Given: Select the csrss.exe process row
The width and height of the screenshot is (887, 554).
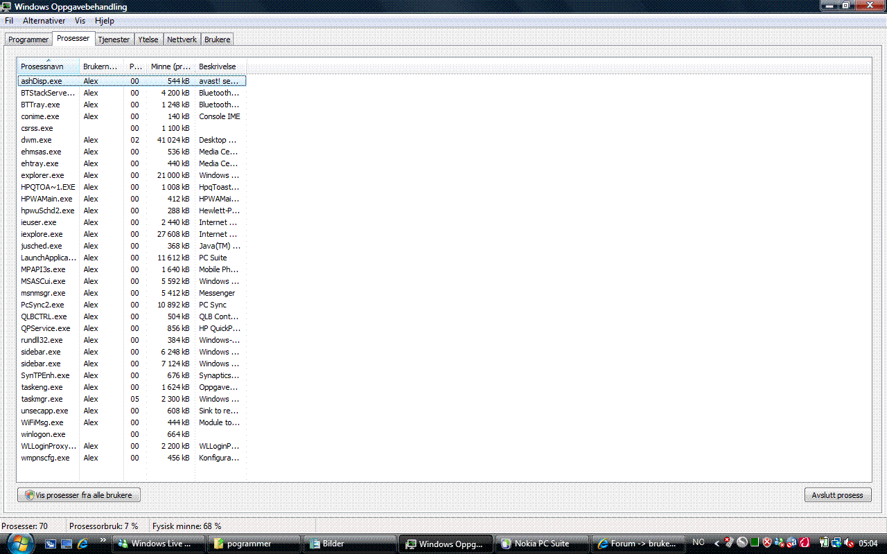Looking at the screenshot, I should [x=132, y=128].
